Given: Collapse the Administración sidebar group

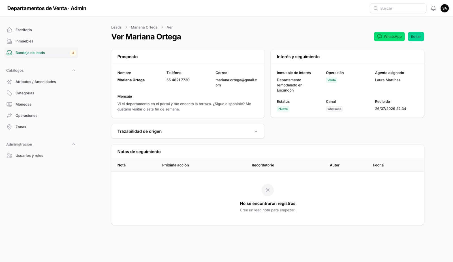Looking at the screenshot, I should tap(74, 144).
